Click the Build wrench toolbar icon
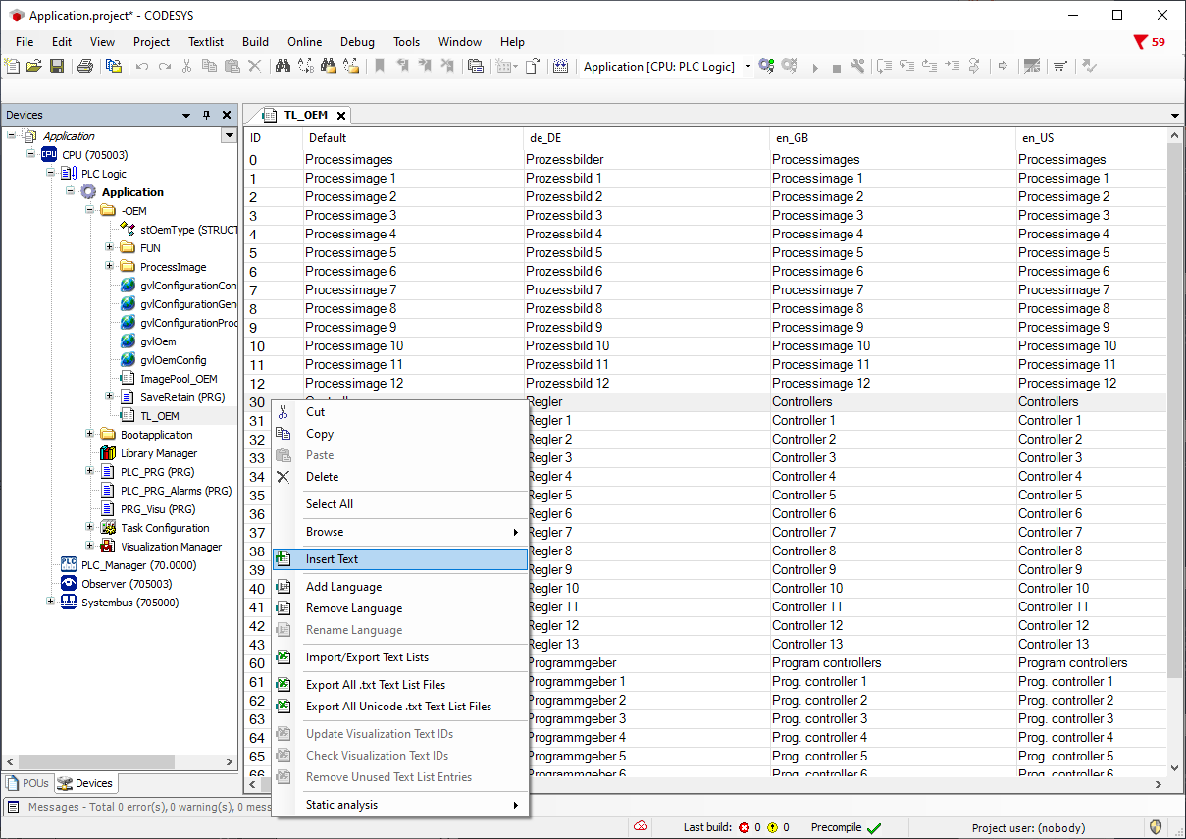The width and height of the screenshot is (1186, 839). coord(857,67)
